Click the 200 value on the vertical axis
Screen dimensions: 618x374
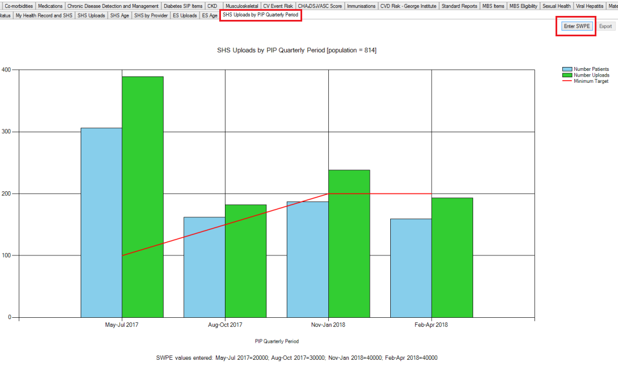coord(6,194)
